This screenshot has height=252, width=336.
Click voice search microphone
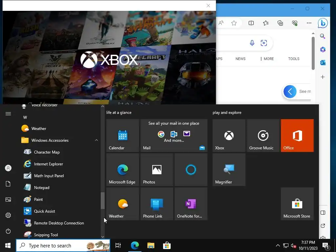pos(252,43)
